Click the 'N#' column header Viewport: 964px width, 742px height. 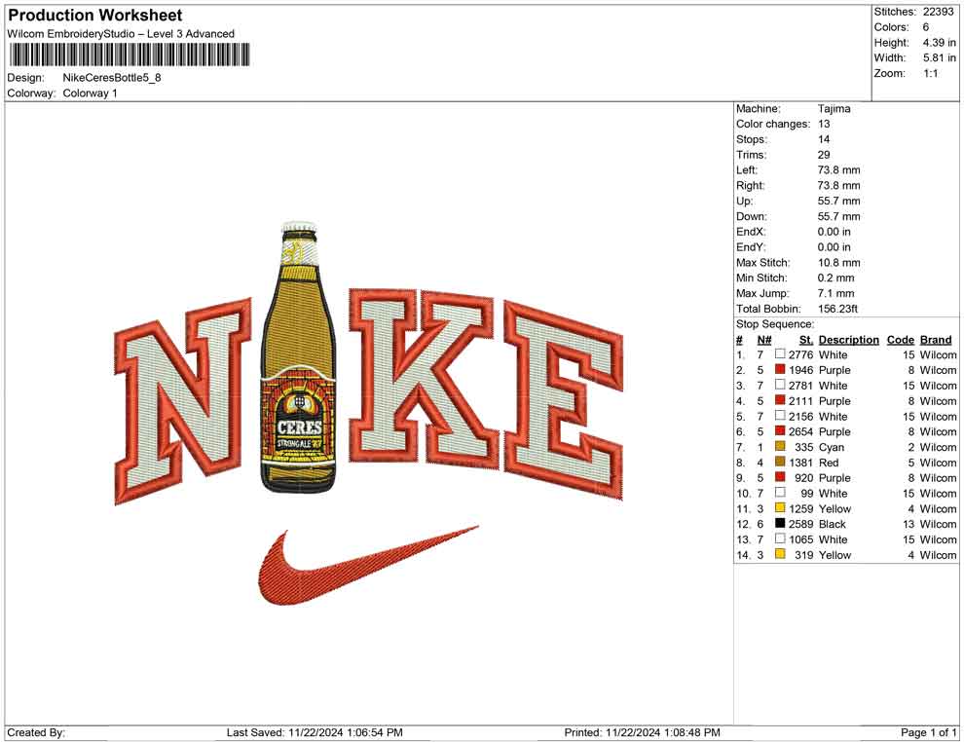(764, 340)
